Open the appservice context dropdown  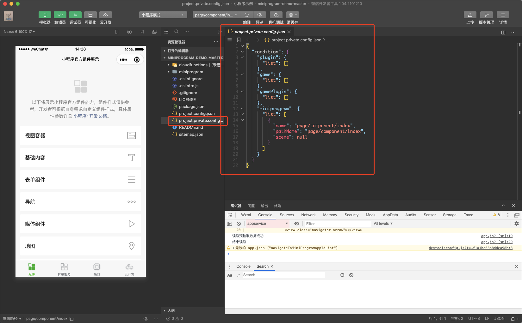267,224
